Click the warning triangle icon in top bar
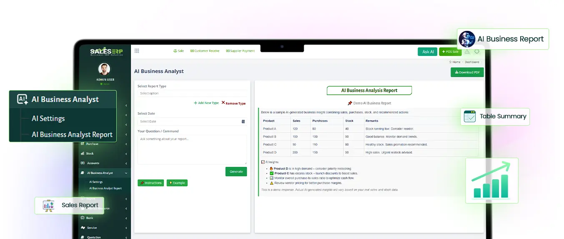 click(467, 51)
